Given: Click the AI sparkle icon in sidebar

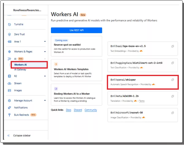Looking at the screenshot, I should tap(10, 59).
